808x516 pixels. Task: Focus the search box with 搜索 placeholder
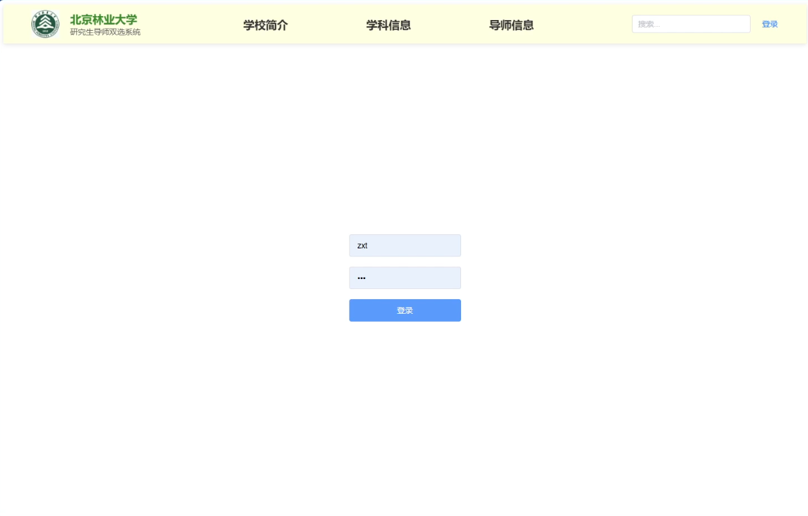(x=691, y=23)
